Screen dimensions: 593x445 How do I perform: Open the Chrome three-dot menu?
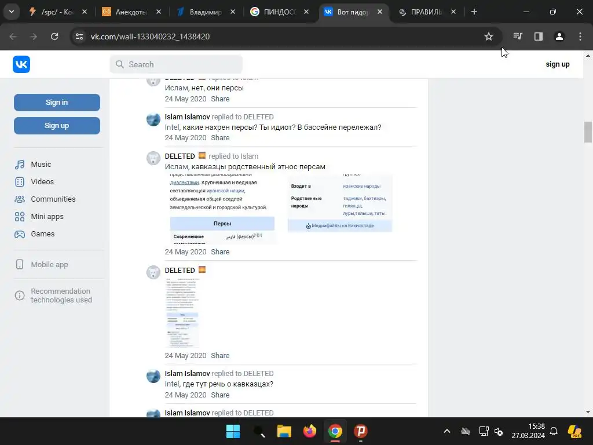tap(580, 37)
